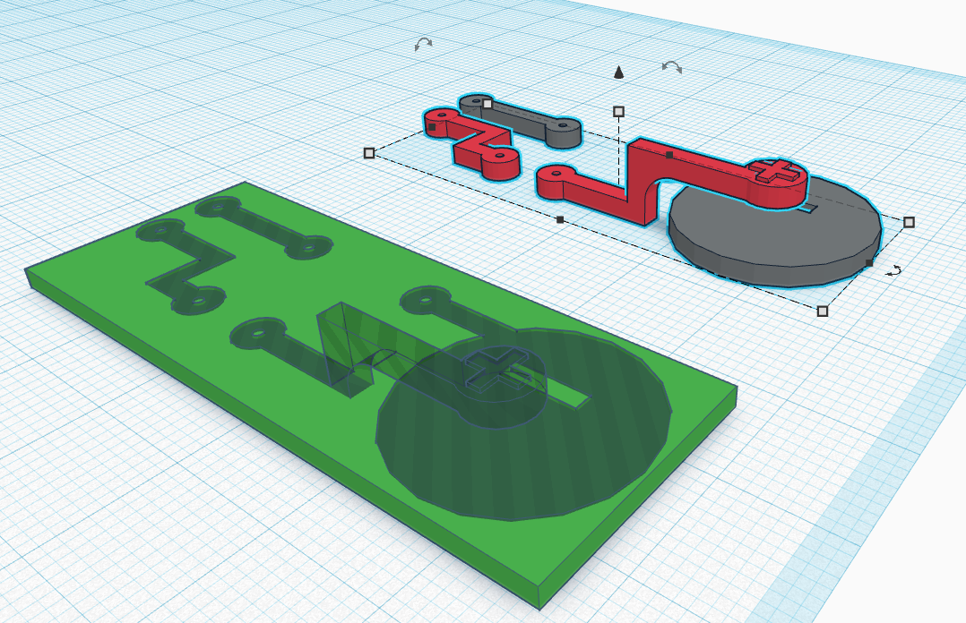Click the curved rotate arrow above the selection
Viewport: 966px width, 623px height.
(424, 44)
